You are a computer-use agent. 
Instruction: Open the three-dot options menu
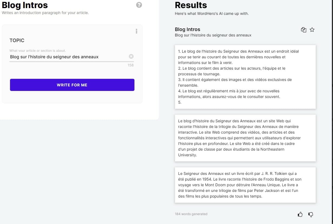(x=136, y=31)
